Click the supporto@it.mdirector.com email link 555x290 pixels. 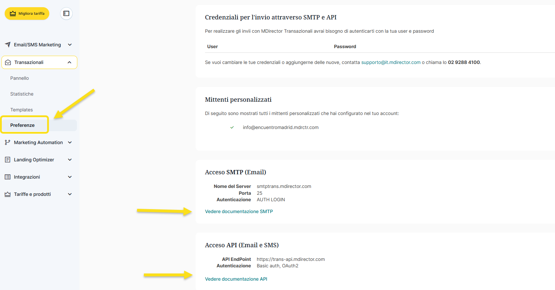[x=391, y=62]
